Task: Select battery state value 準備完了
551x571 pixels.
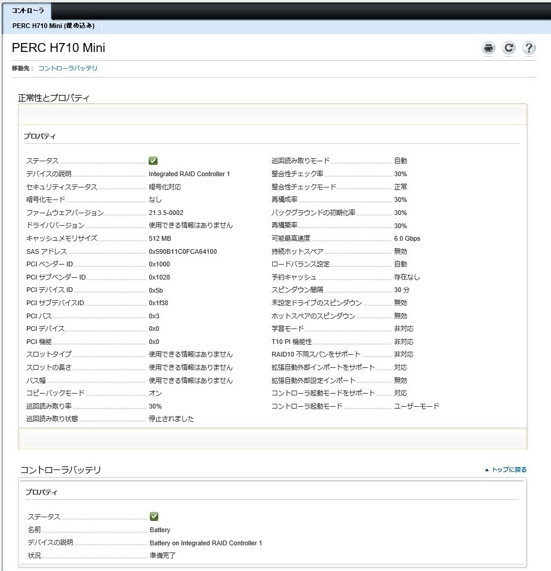Action: click(x=163, y=555)
